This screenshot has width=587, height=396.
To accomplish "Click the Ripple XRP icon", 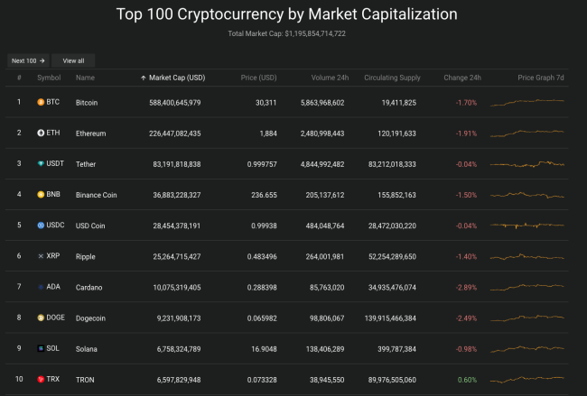I will (x=41, y=256).
